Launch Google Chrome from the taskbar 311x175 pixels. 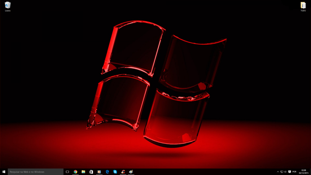click(x=75, y=172)
